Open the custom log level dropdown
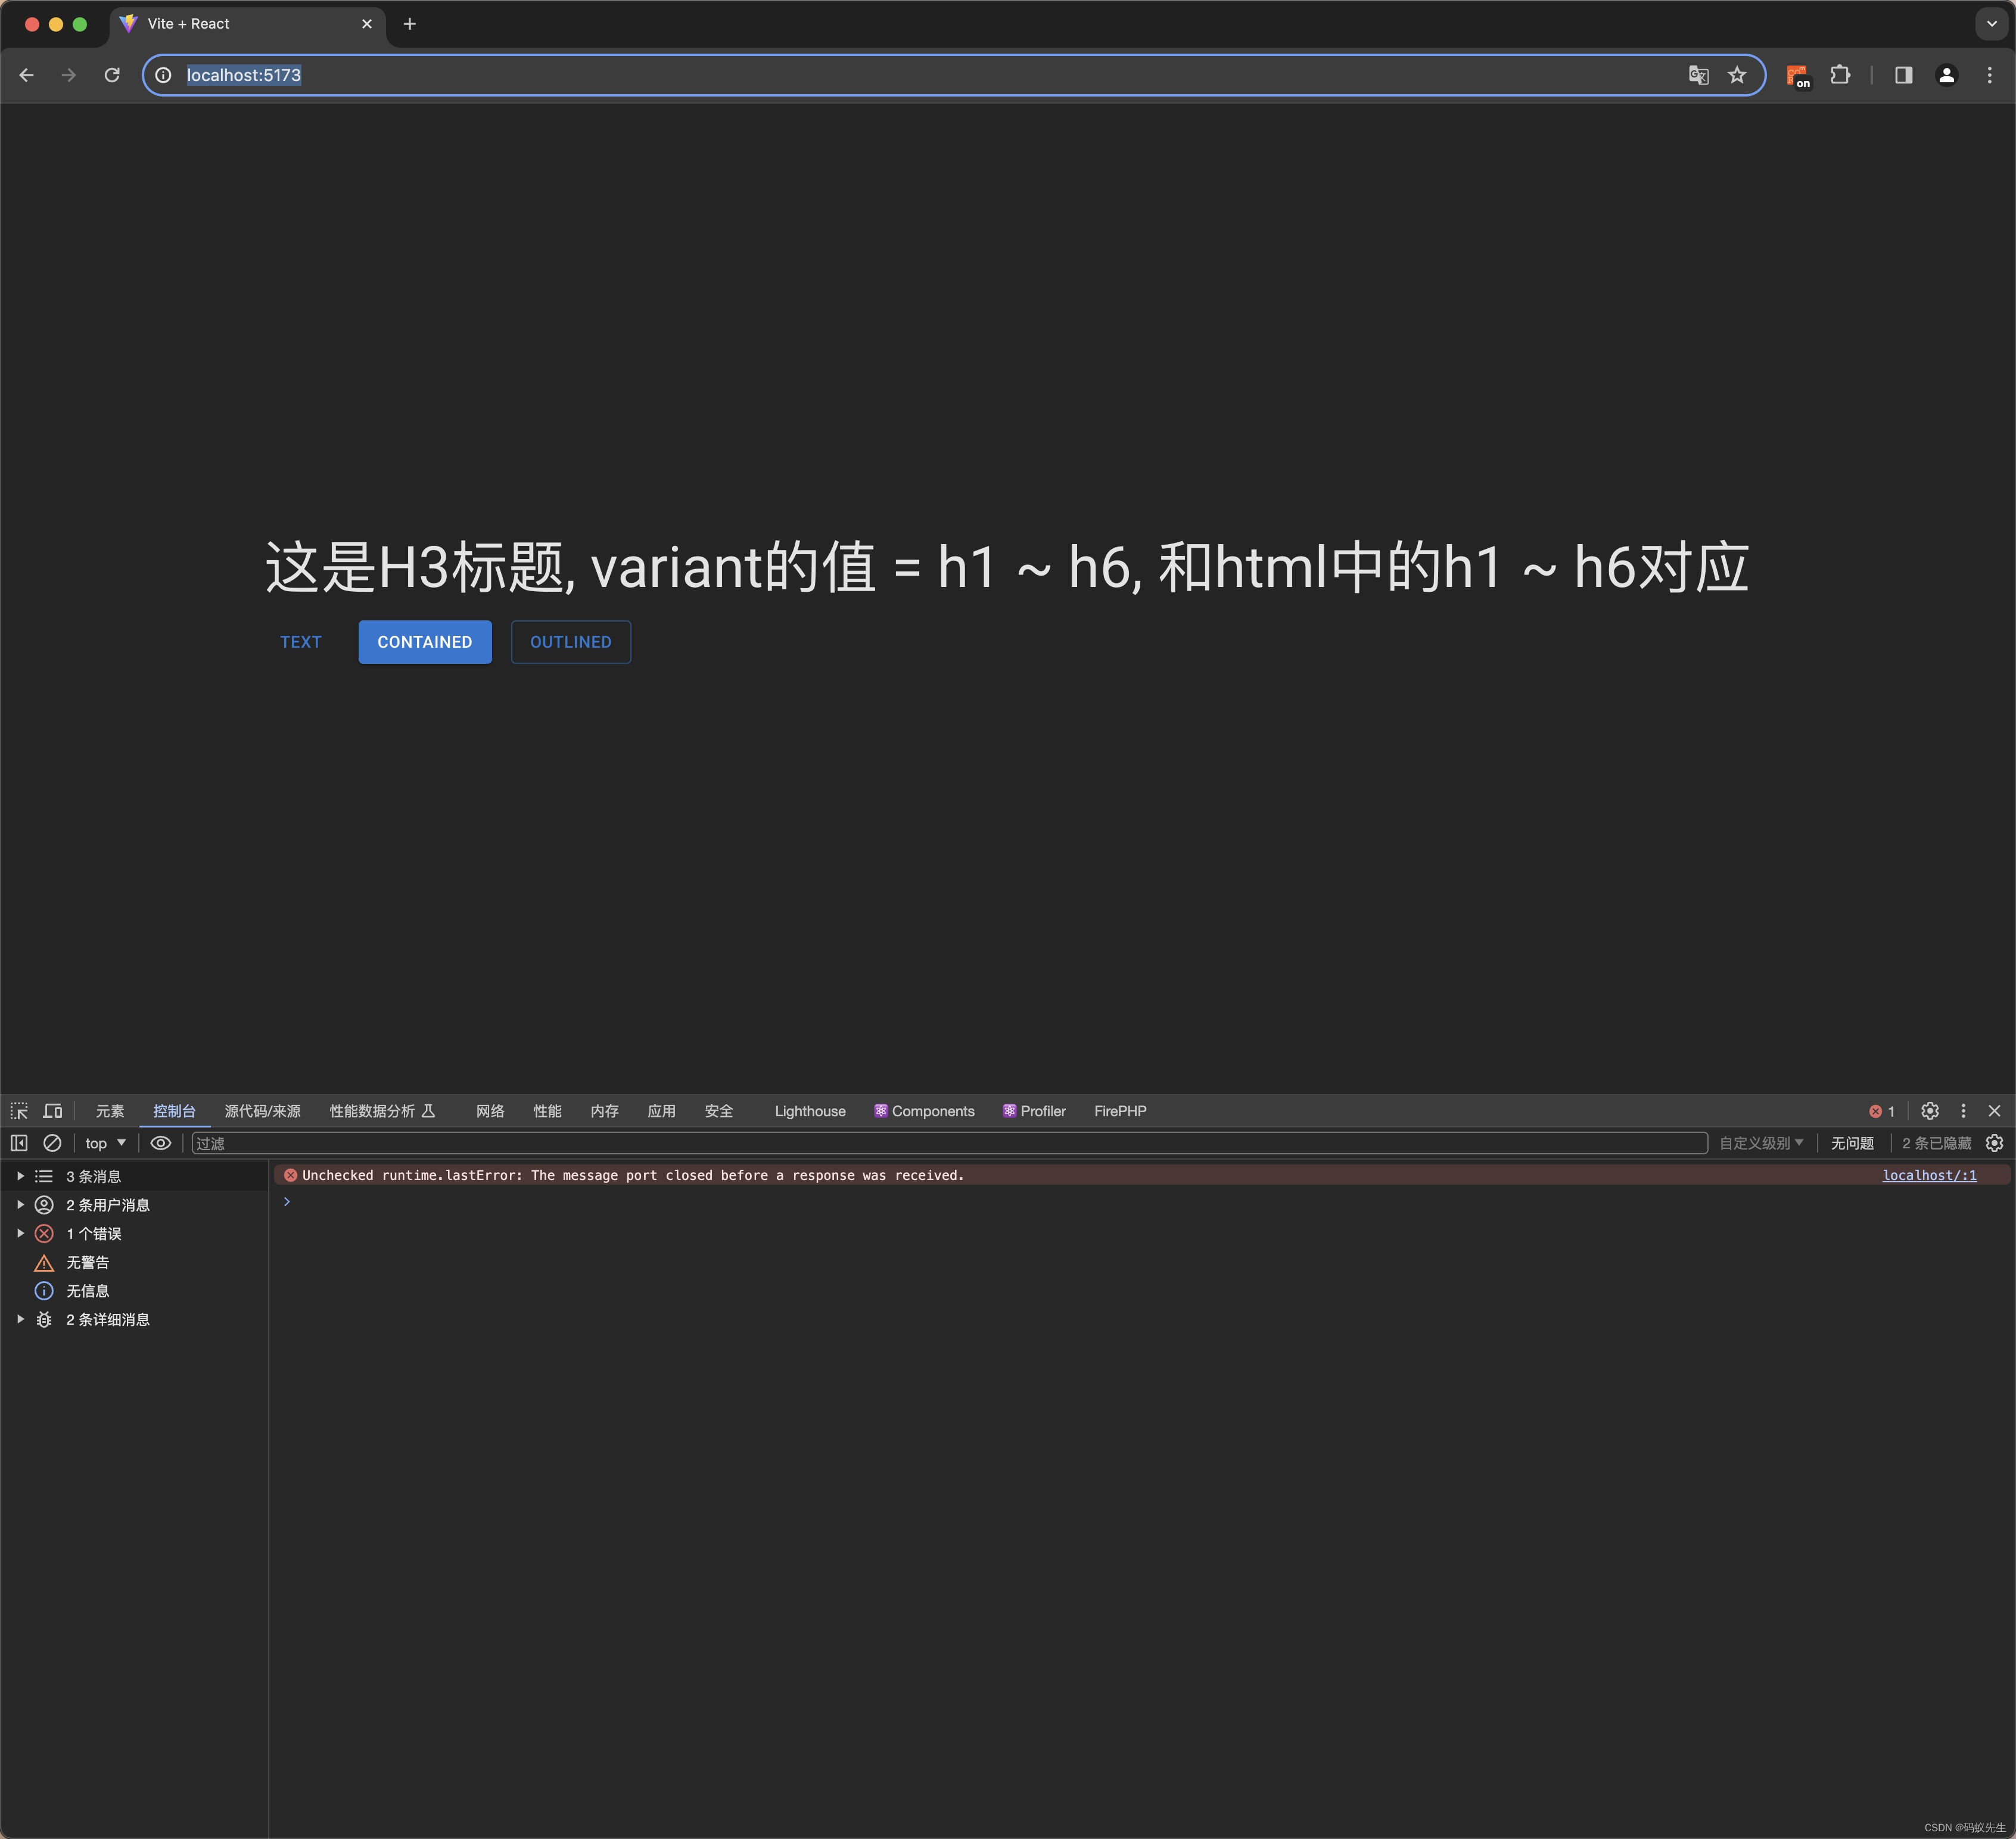This screenshot has height=1839, width=2016. pos(1761,1142)
